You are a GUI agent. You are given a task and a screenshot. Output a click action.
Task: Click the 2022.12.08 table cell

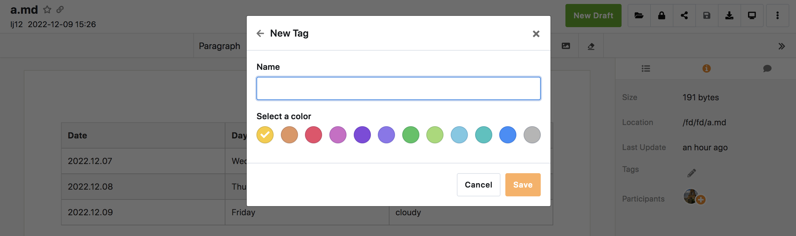point(143,187)
